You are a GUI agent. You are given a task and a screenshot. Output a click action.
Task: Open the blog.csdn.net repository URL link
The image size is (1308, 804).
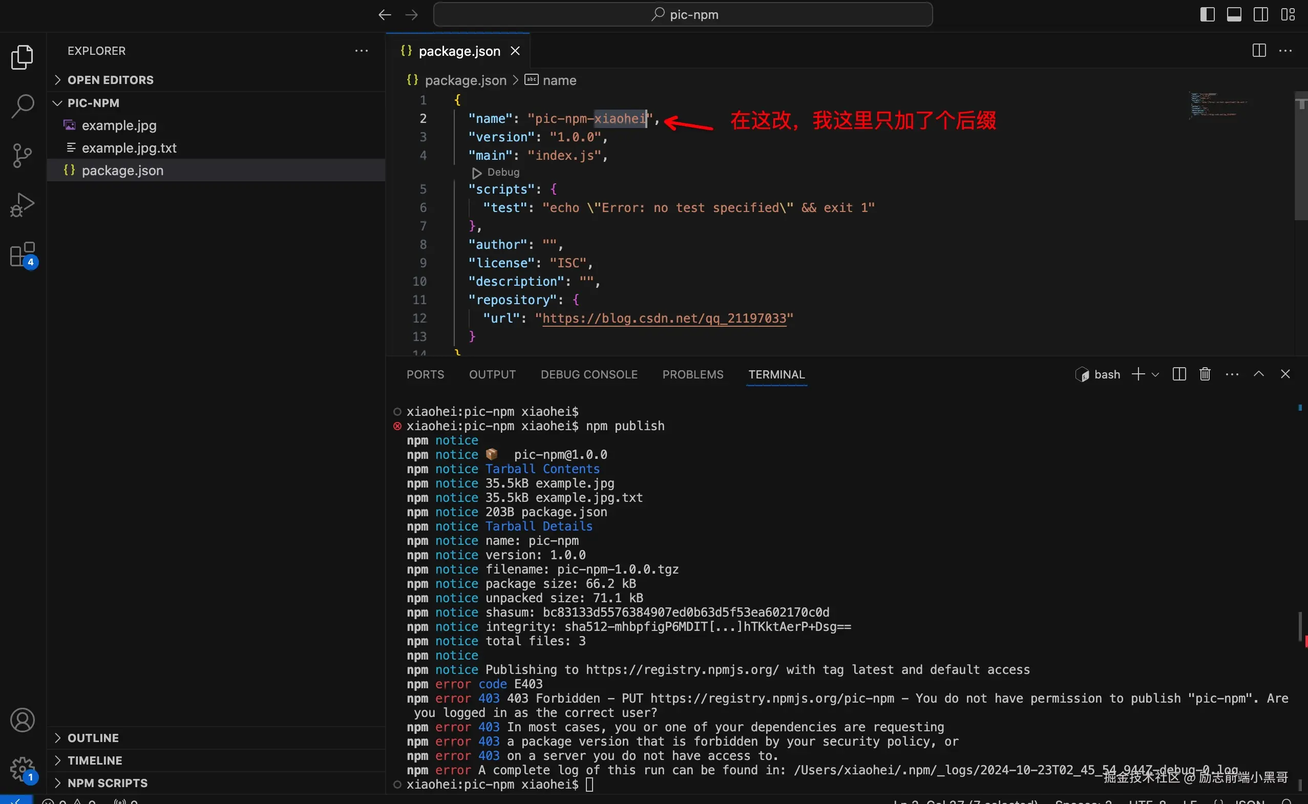664,318
